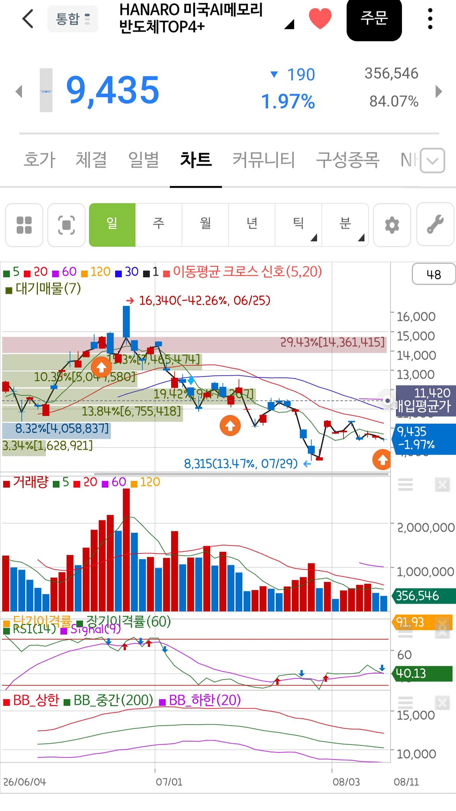Tap the 8.32%[4,058,837] volume profile bar
The image size is (456, 811).
(x=57, y=430)
